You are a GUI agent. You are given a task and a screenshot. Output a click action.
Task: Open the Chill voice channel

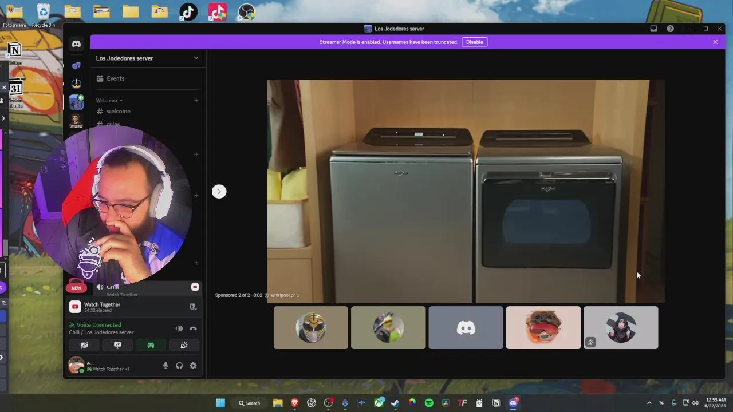click(x=113, y=287)
